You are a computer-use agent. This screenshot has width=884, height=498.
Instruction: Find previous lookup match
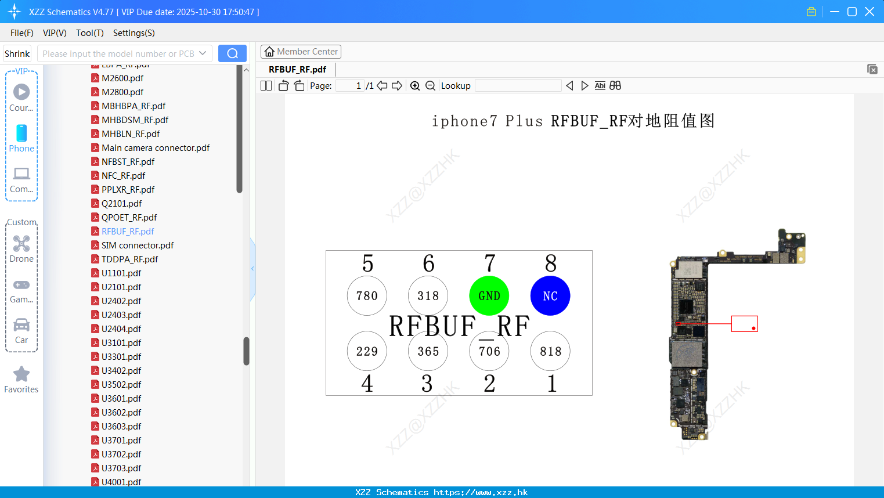pyautogui.click(x=569, y=85)
